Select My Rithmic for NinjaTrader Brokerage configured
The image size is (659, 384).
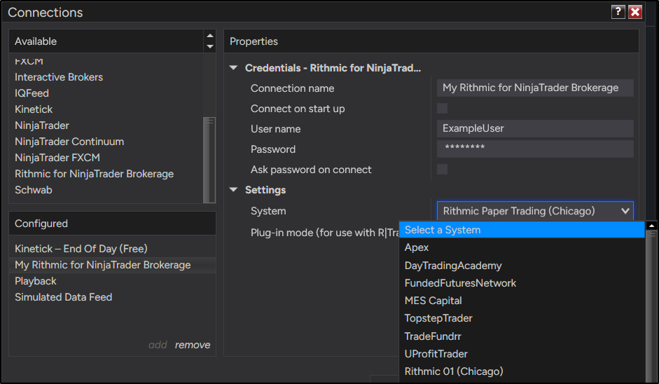[x=112, y=265]
